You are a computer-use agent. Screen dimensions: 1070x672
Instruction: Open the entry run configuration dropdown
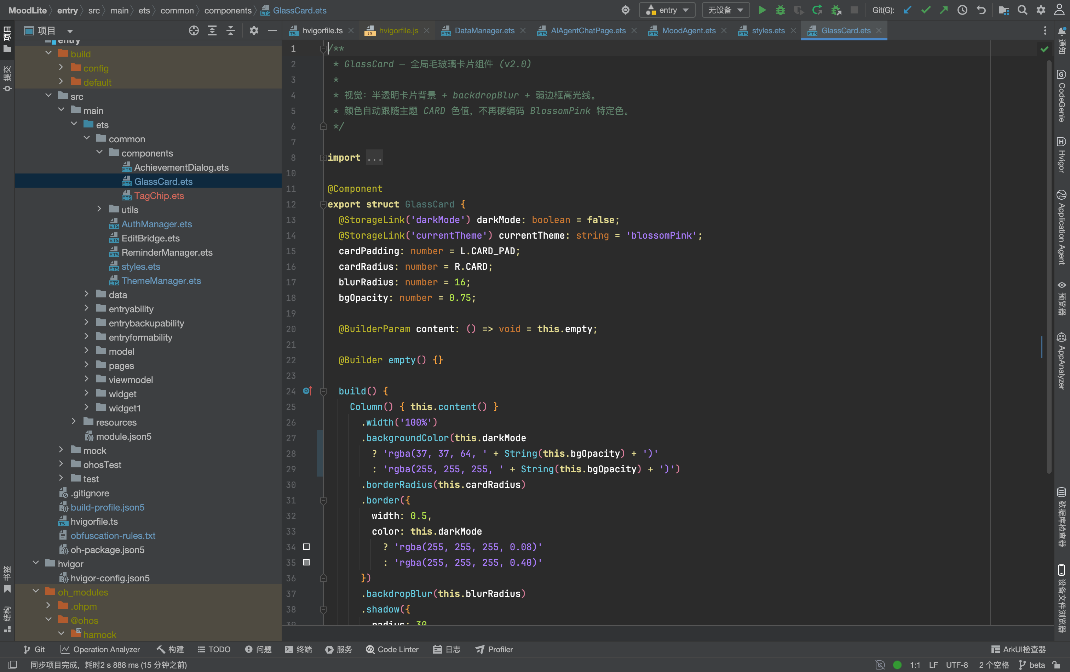click(667, 10)
